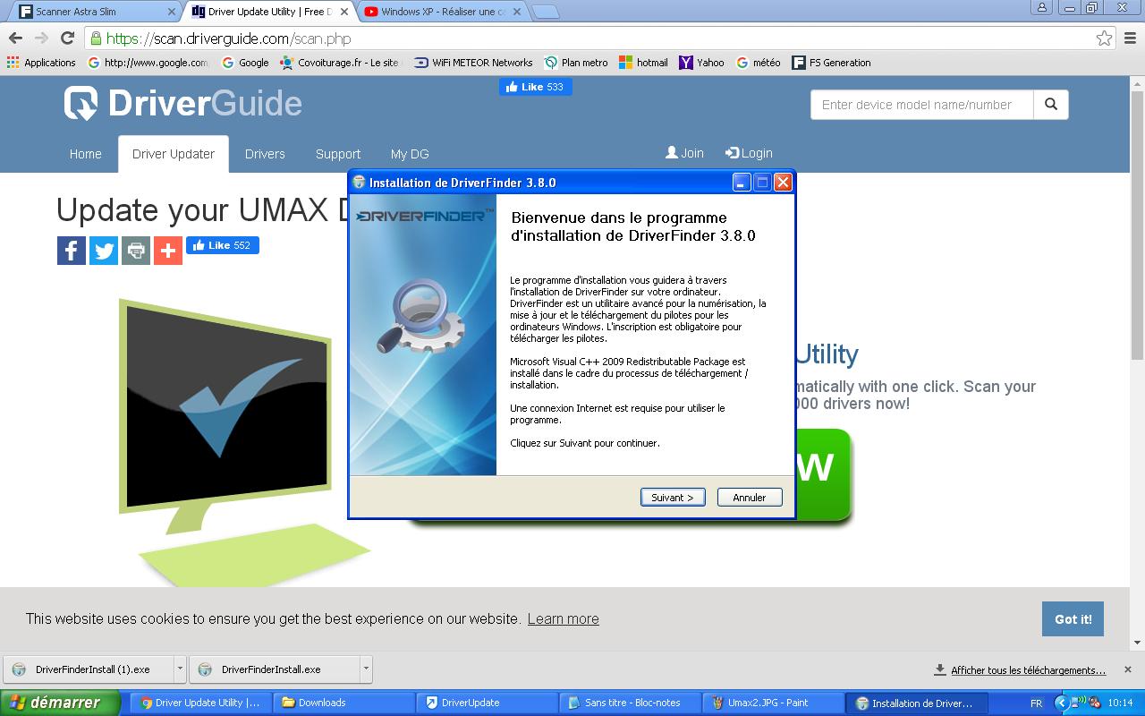Click the DriverGuide logo

(183, 103)
